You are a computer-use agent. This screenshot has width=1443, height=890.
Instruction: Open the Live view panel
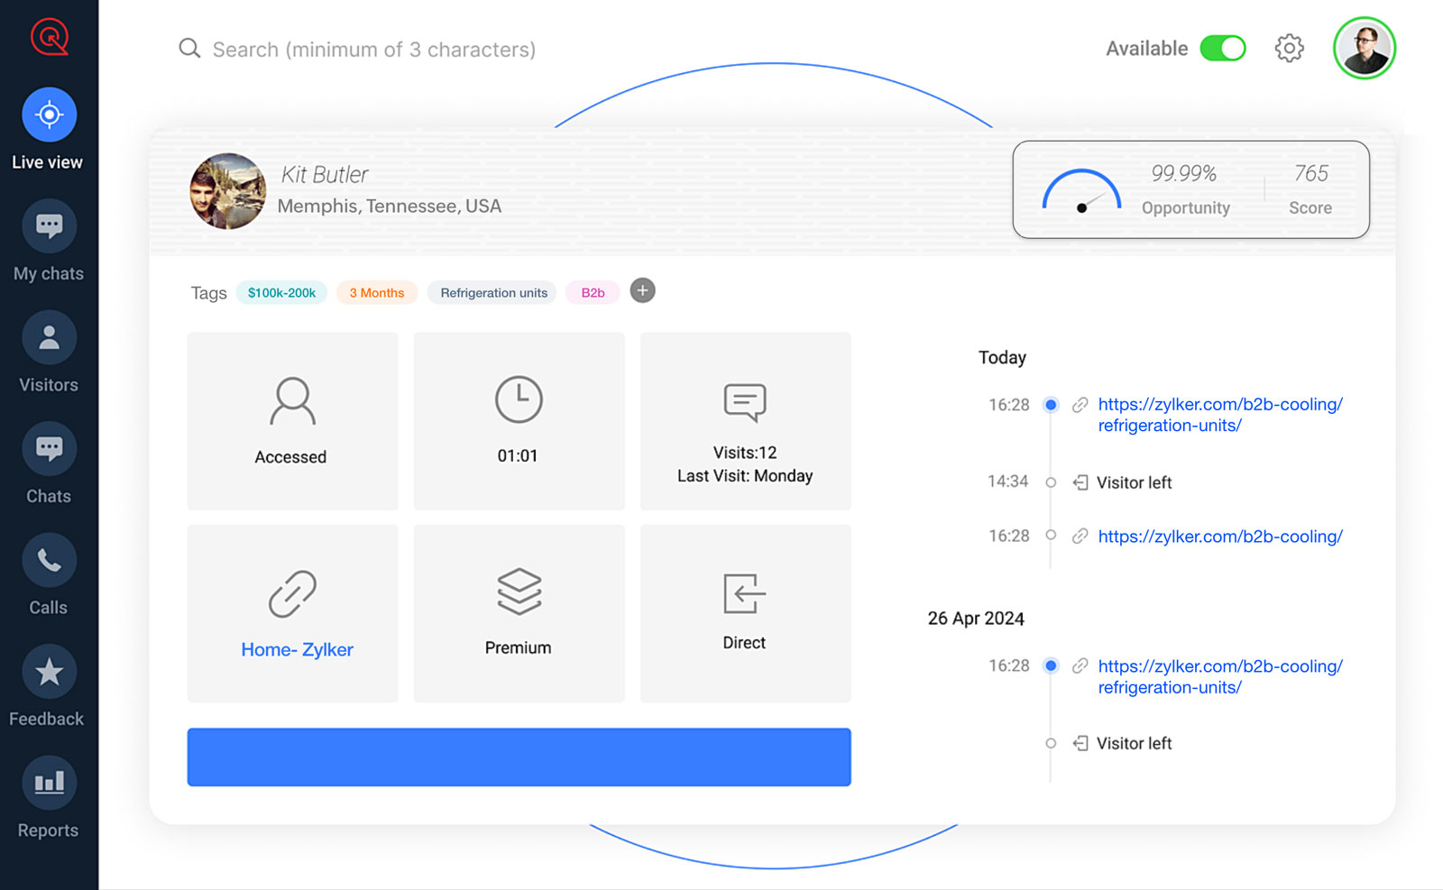click(x=48, y=126)
